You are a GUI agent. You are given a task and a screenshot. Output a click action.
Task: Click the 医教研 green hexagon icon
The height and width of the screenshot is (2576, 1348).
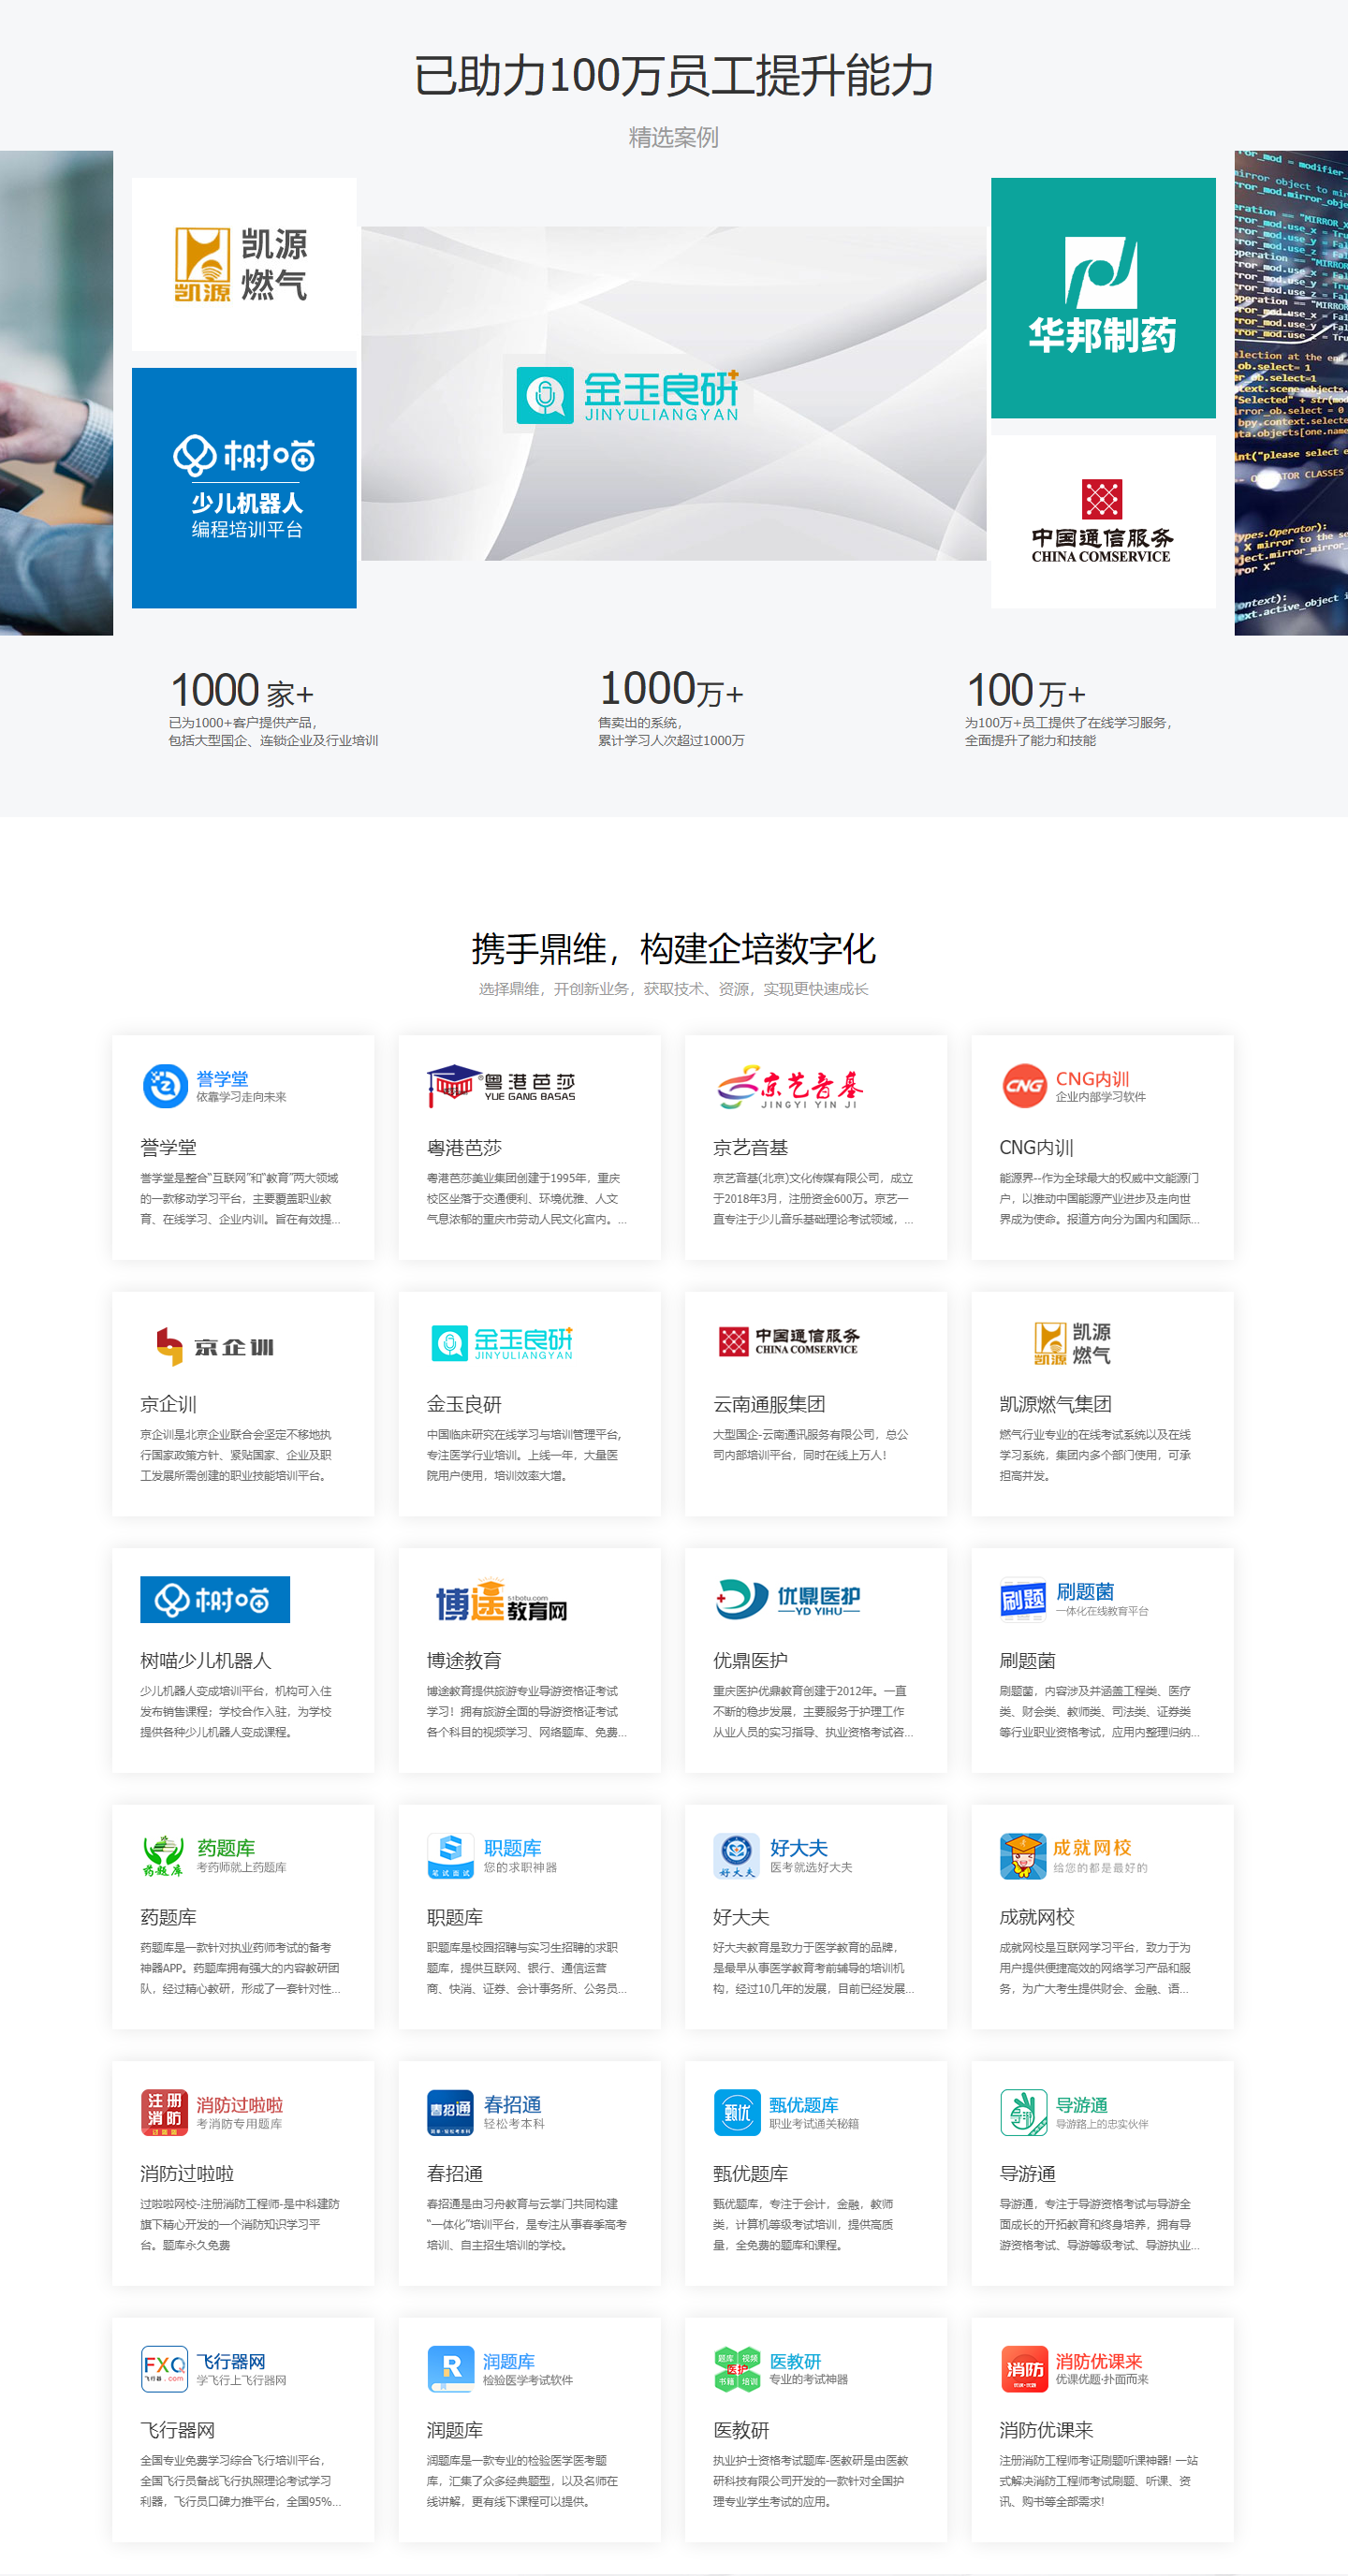coord(738,2369)
